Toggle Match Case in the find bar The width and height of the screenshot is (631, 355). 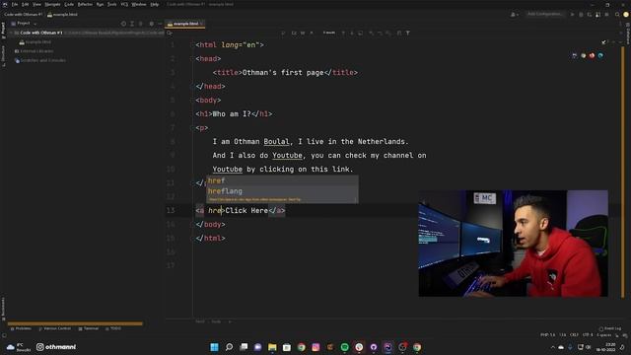(294, 33)
